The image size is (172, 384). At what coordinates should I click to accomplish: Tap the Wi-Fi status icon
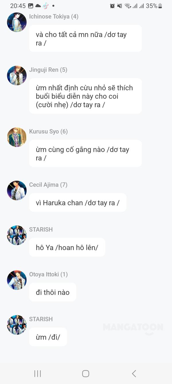point(128,6)
